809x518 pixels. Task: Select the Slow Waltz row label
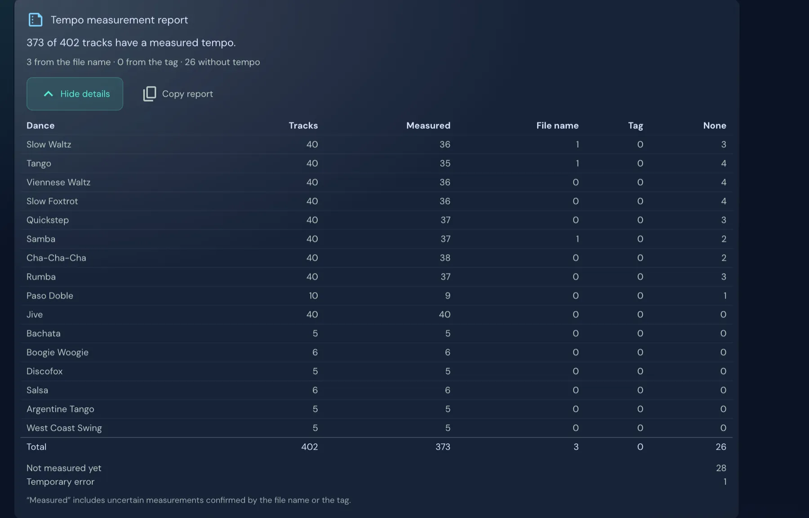49,144
